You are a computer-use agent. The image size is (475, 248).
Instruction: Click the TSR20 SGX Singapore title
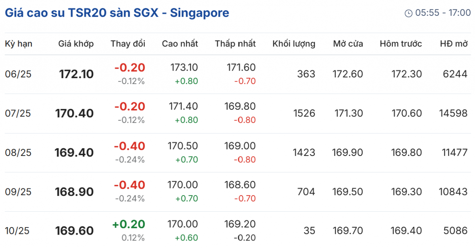point(117,13)
